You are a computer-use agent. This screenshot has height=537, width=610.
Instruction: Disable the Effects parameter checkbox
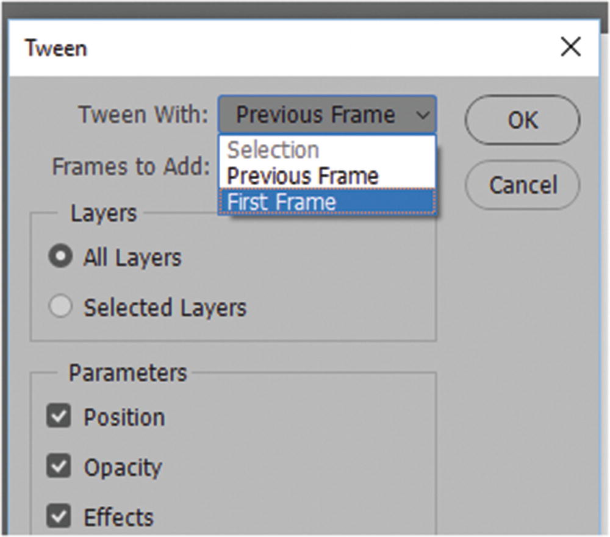[59, 517]
